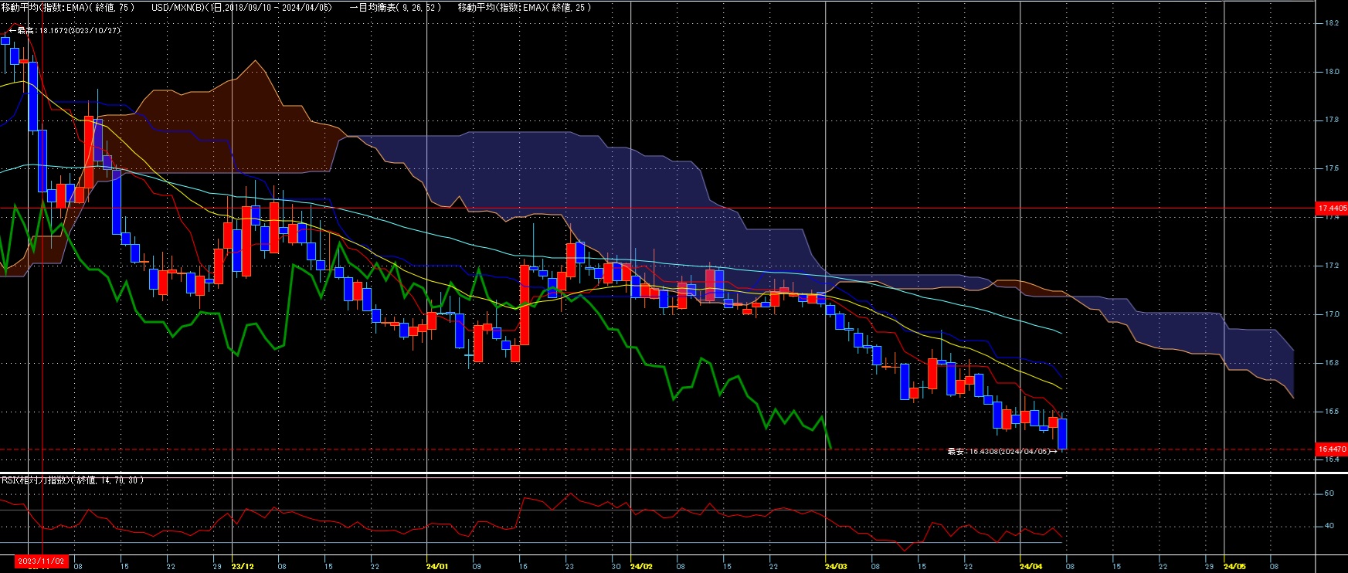
Task: Click the RSI(相対力指数) indicator label
Action: click(73, 480)
